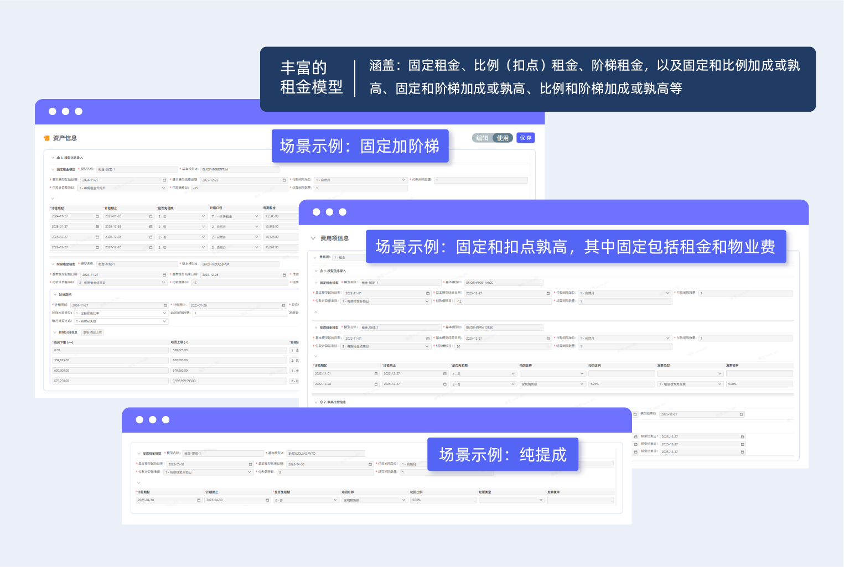
Task: Click 基本模型id field BMDELOL2N2RVTO
Action: coord(325,454)
